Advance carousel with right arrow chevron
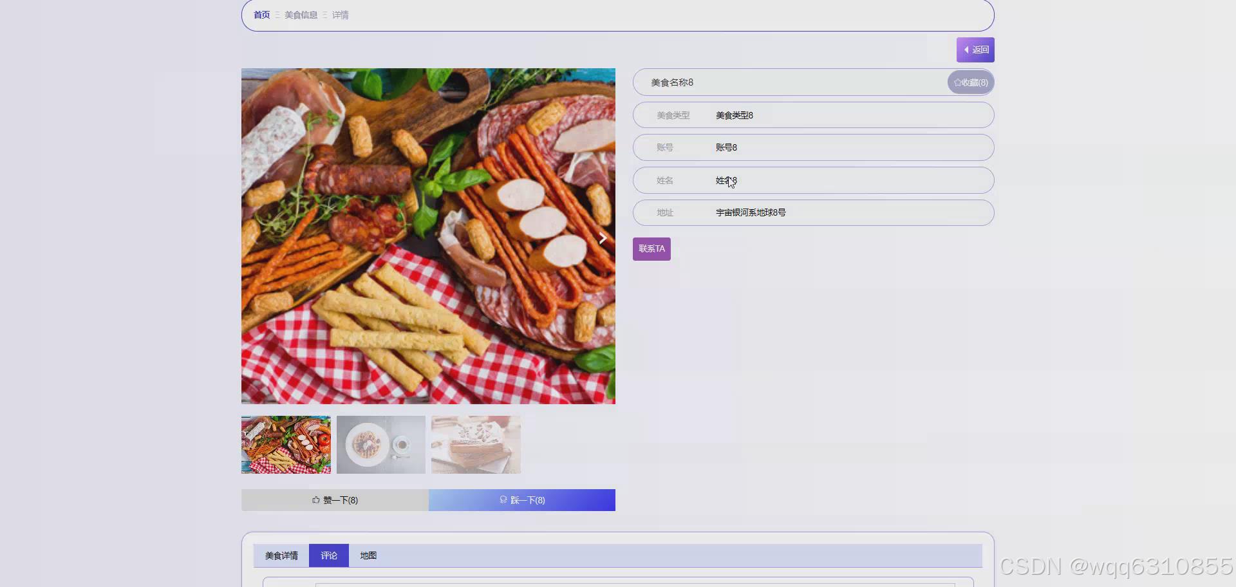 (603, 238)
